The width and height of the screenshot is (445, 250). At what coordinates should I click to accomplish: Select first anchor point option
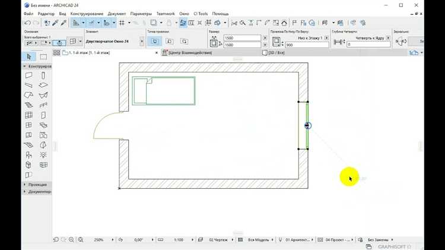155,42
